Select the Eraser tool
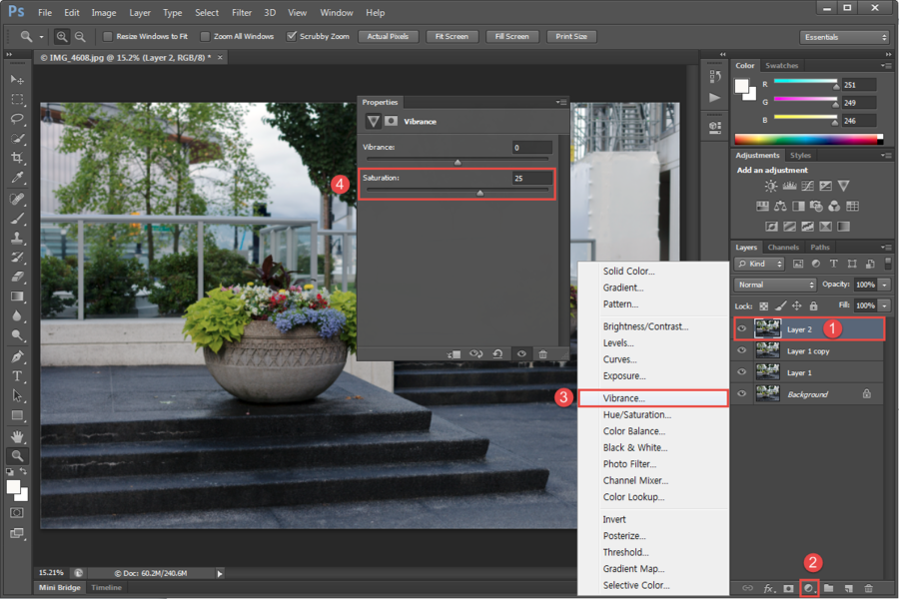The height and width of the screenshot is (599, 899). click(x=17, y=277)
